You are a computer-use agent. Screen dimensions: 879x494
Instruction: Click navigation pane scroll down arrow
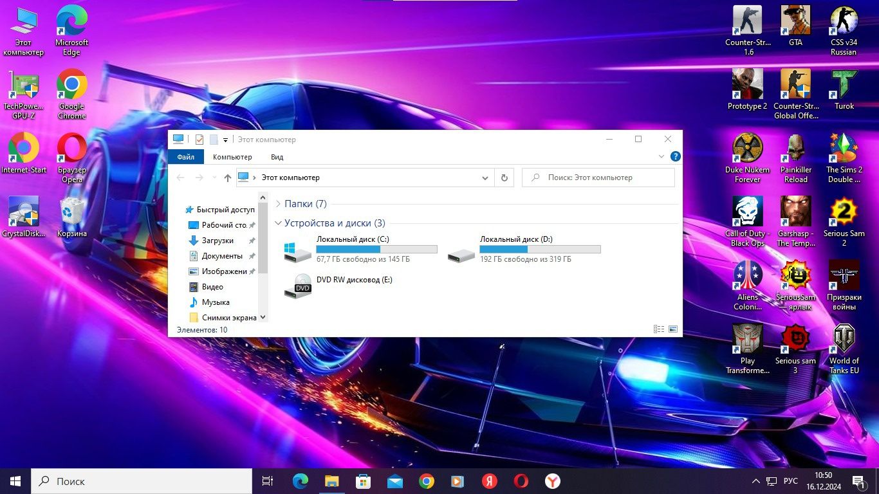point(263,317)
